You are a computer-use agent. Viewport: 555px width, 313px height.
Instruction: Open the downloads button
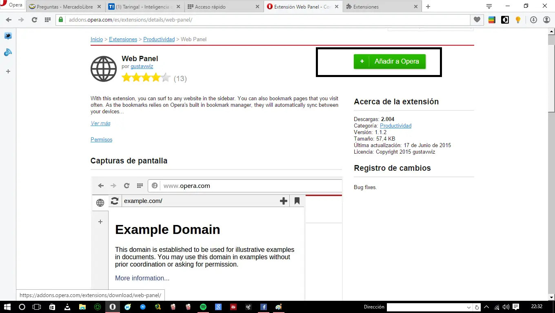click(x=533, y=20)
